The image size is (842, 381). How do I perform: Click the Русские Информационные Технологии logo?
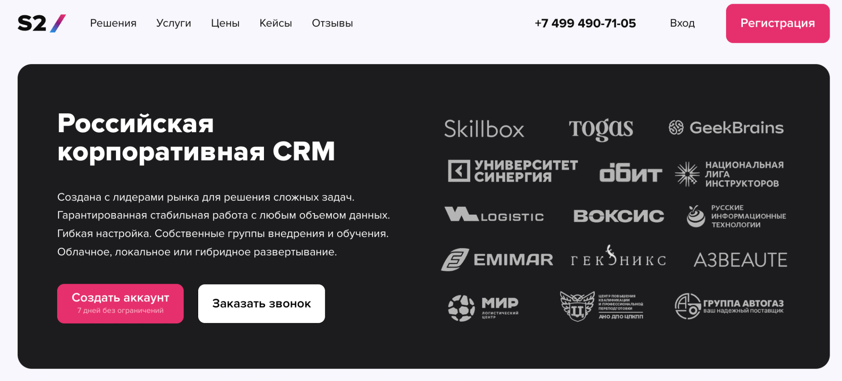[736, 216]
